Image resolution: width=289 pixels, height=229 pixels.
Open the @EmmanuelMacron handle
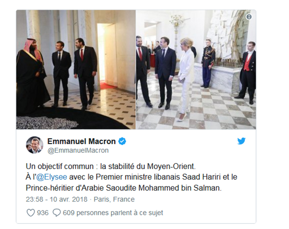78,150
